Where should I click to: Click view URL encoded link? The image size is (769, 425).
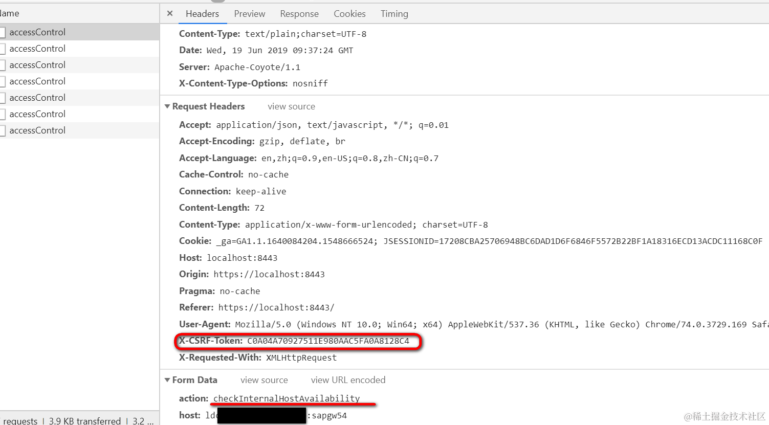(x=348, y=380)
